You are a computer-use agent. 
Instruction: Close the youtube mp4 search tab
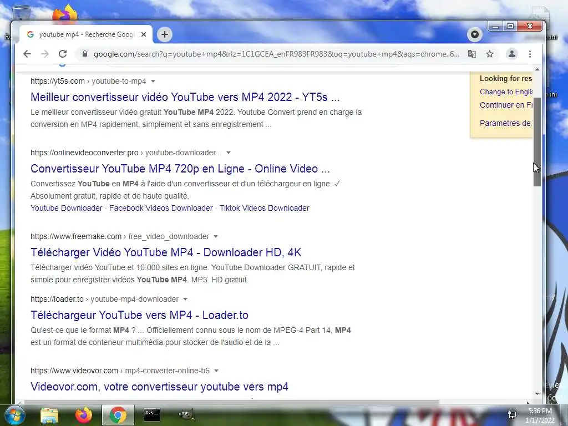click(x=144, y=34)
